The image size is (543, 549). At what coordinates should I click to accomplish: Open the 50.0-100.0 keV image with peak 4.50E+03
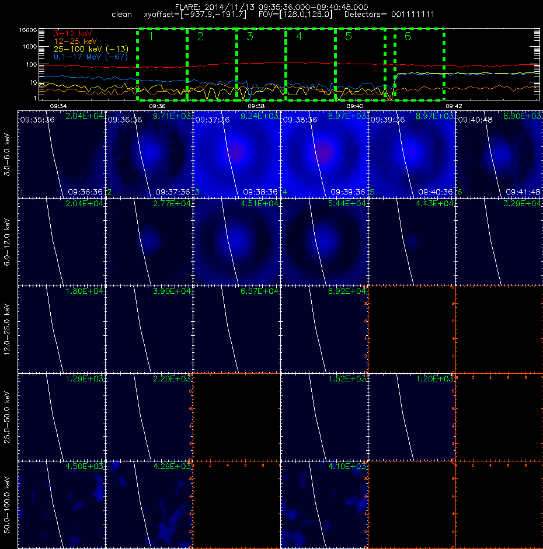tap(62, 504)
